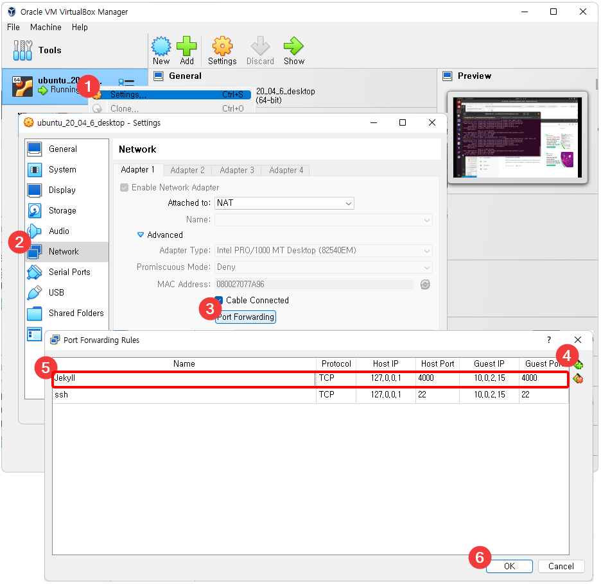Select the ssh rule name cell
This screenshot has height=584, width=601.
pos(184,395)
